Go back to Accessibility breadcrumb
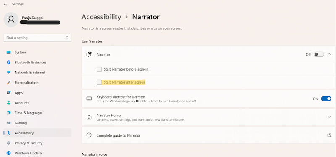 [x=101, y=17]
